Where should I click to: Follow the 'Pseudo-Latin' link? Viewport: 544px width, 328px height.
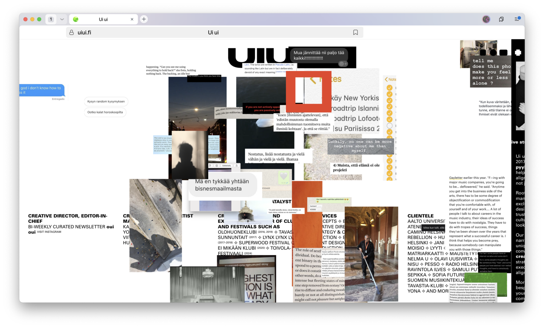(x=283, y=65)
